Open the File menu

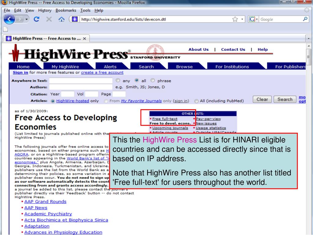(7, 10)
